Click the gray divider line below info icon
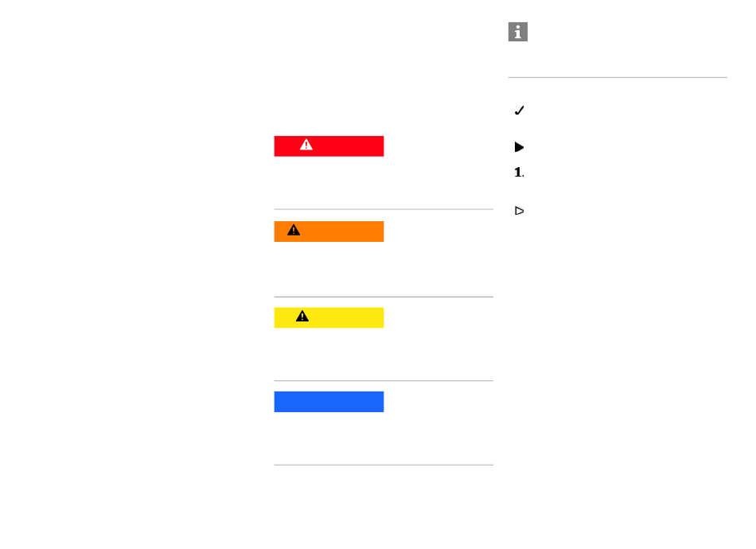Screen dimensions: 756x549 618,77
